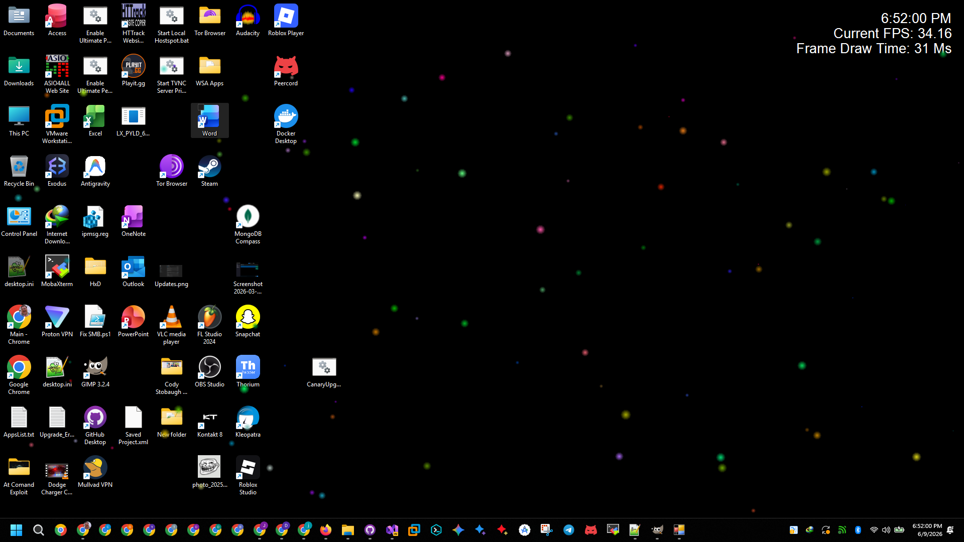Open the Antigravity desktop shortcut
The image size is (964, 542).
95,171
